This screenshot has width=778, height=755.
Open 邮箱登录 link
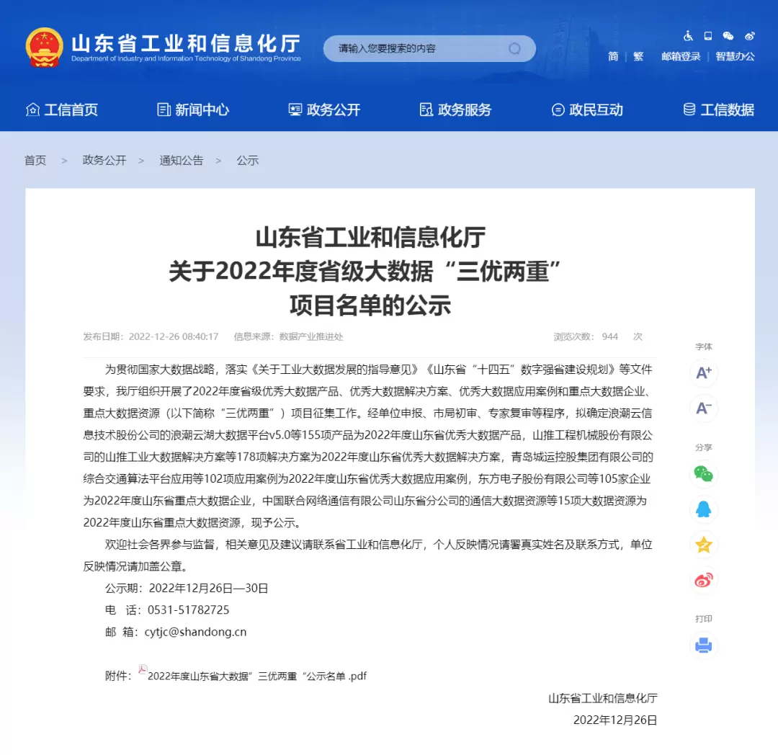681,56
